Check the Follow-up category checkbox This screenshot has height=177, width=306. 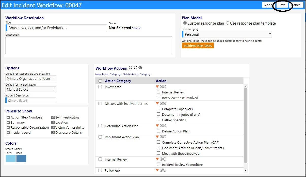100,170
